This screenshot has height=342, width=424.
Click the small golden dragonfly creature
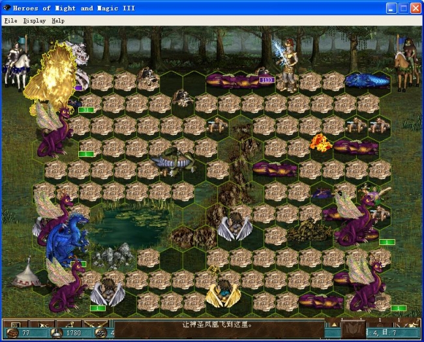tap(213, 270)
